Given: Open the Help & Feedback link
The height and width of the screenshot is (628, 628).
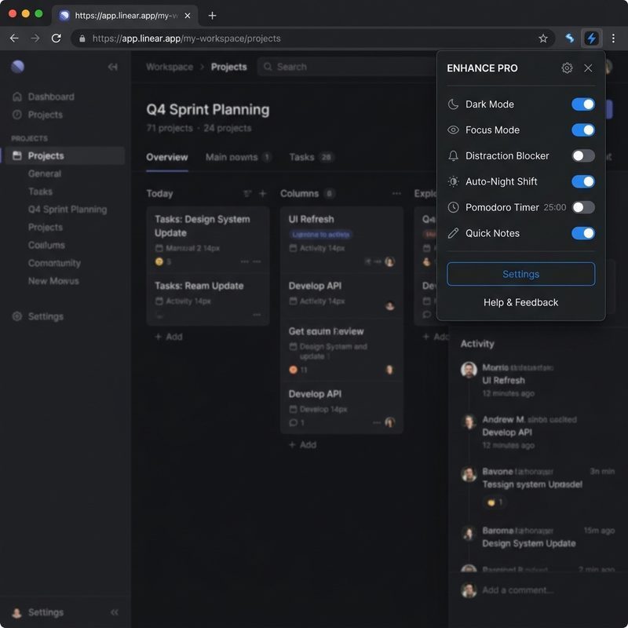Looking at the screenshot, I should point(520,302).
